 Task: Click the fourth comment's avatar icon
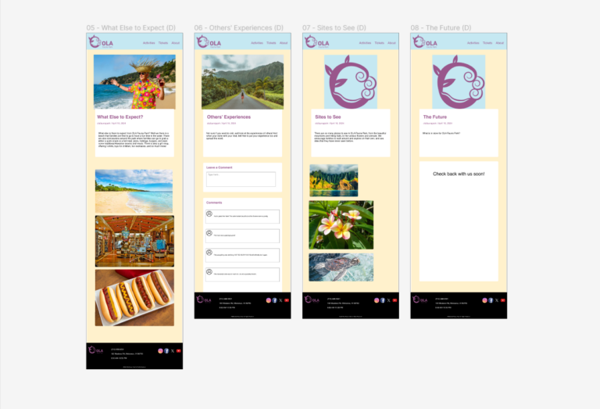pyautogui.click(x=209, y=272)
